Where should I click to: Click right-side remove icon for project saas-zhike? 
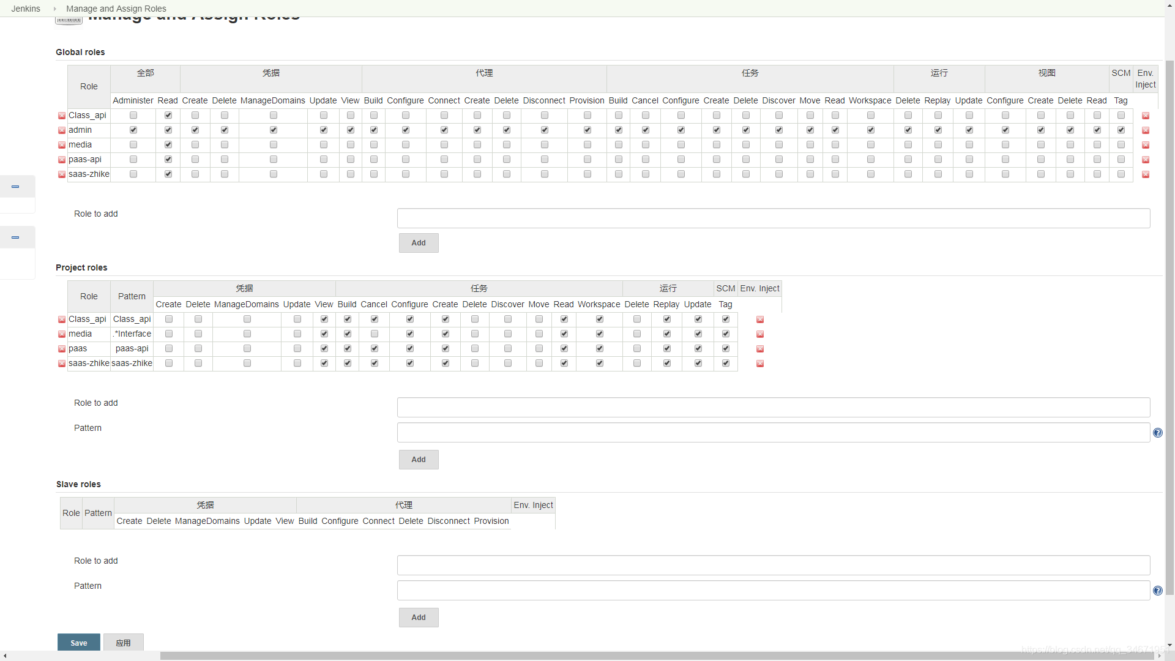[x=760, y=364]
